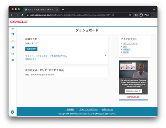Close the ピアソン VUE tab
The height and width of the screenshot is (128, 166).
click(x=57, y=10)
